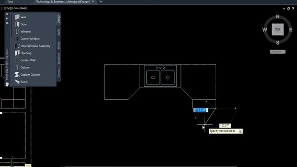The image size is (297, 167).
Task: Select the Door tool icon
Action: pyautogui.click(x=17, y=24)
